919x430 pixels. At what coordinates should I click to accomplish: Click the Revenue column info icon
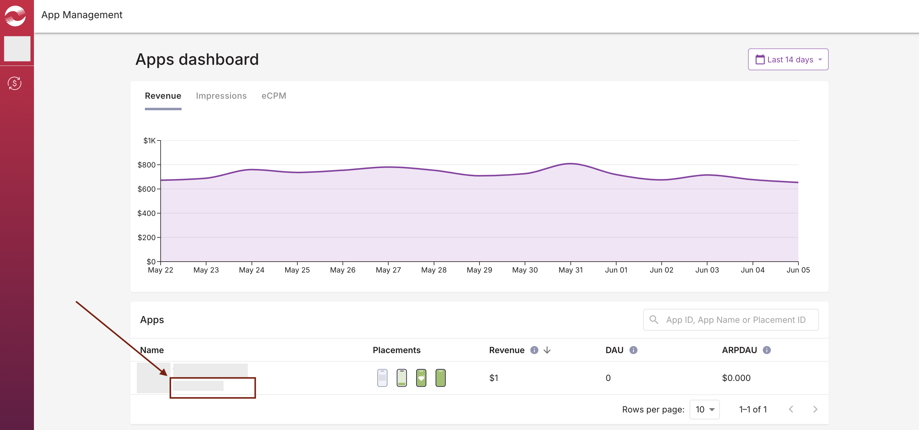(534, 350)
